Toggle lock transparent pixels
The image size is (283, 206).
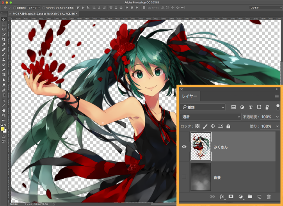click(198, 126)
